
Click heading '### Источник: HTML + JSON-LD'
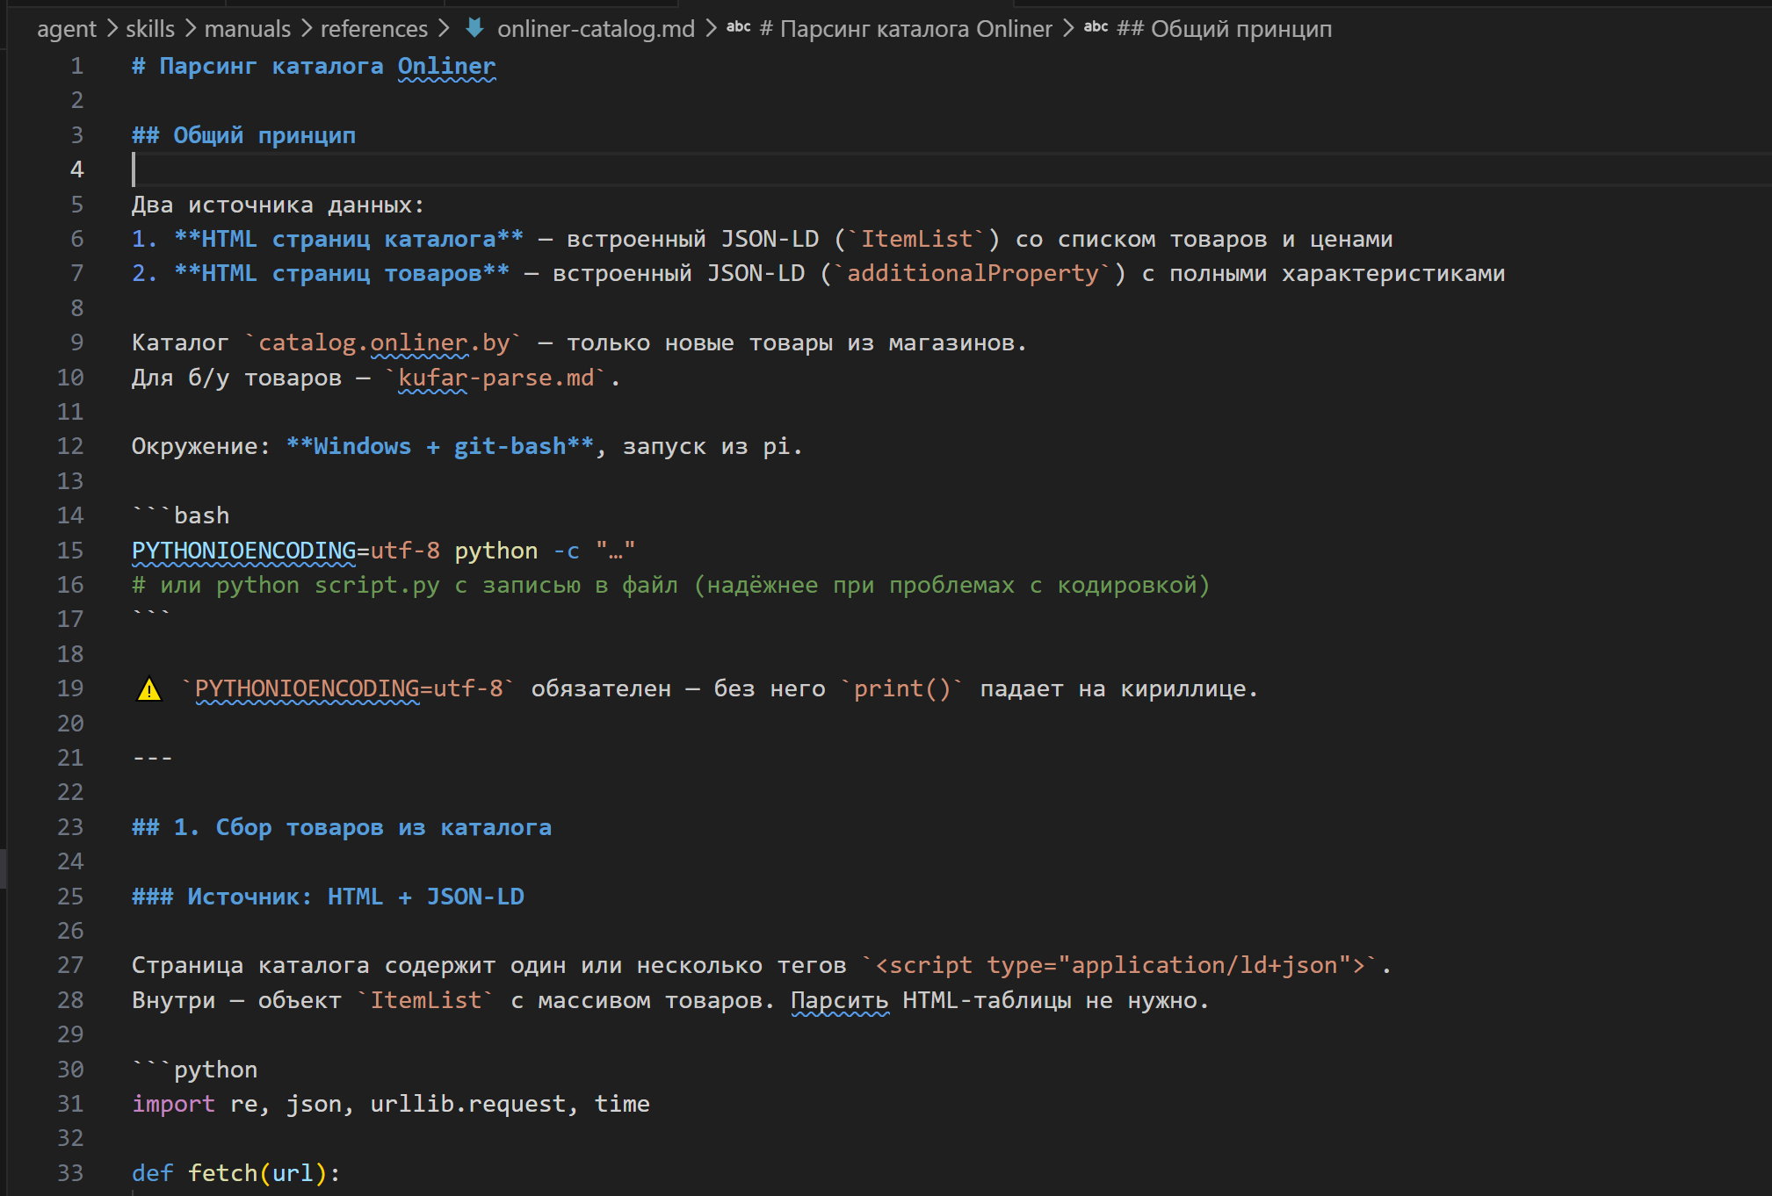click(x=328, y=897)
